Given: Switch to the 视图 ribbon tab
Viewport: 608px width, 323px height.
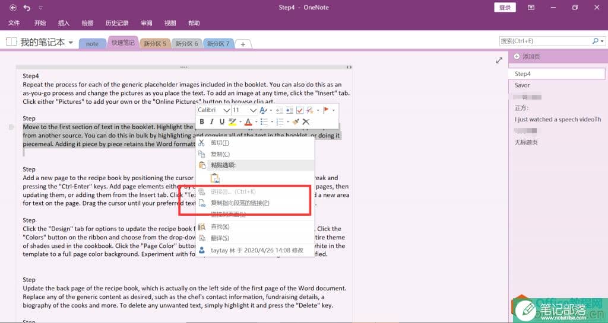Looking at the screenshot, I should click(170, 23).
